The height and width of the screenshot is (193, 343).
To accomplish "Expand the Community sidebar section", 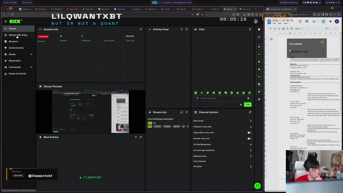I will point(31,67).
